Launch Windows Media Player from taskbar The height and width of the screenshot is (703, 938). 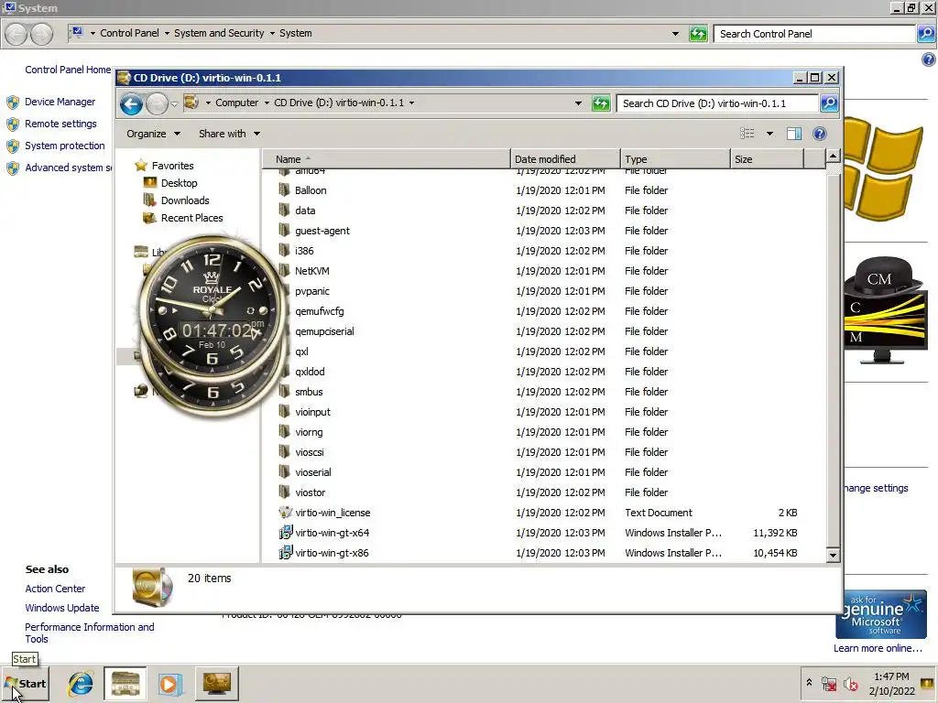click(169, 683)
